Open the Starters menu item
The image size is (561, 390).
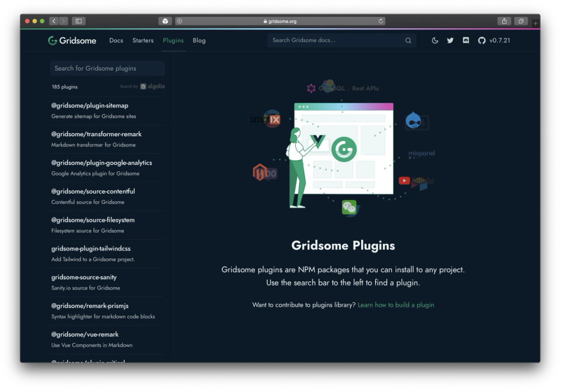[x=143, y=40]
